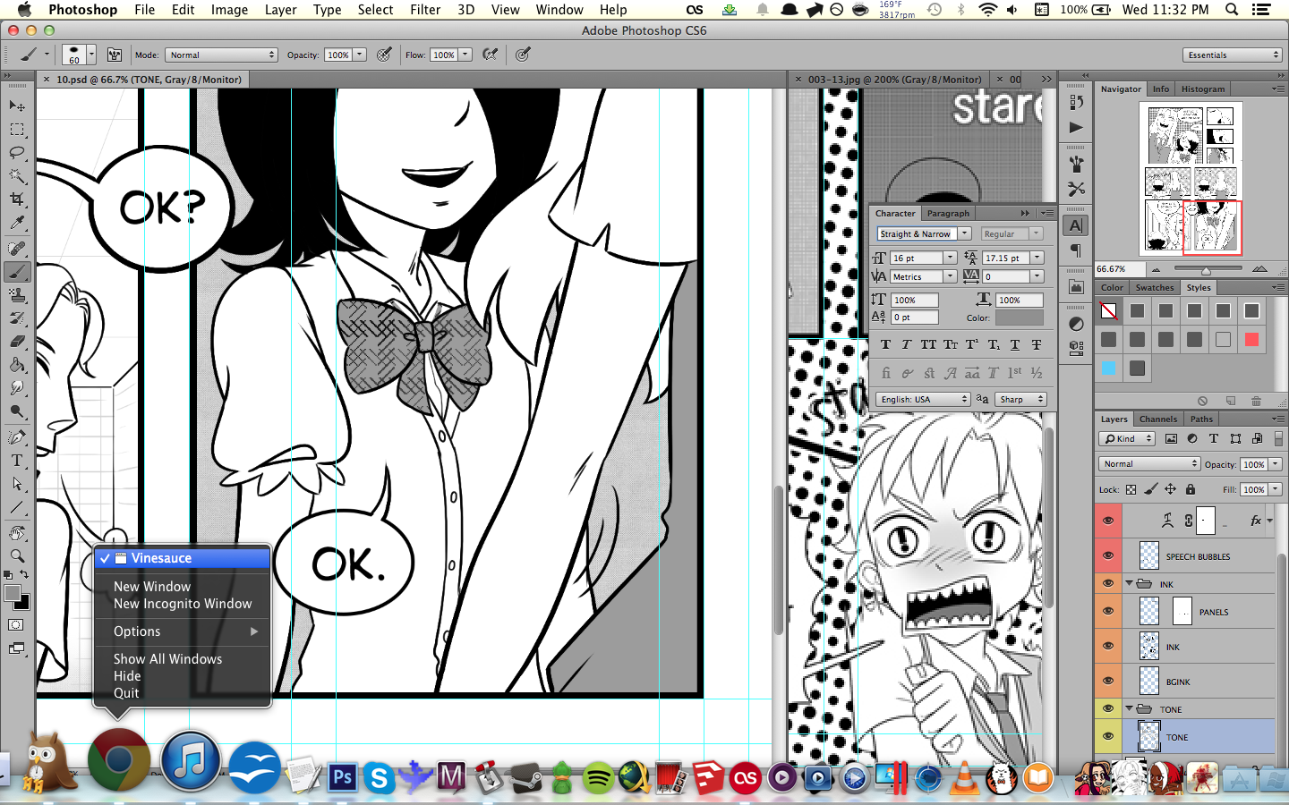Click the Character text Color swatch
1289x805 pixels.
coord(1020,318)
